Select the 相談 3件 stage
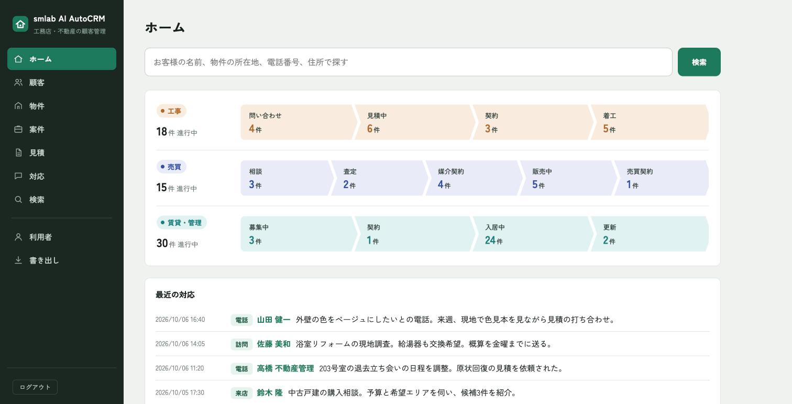Viewport: 792px width, 404px height. 287,178
